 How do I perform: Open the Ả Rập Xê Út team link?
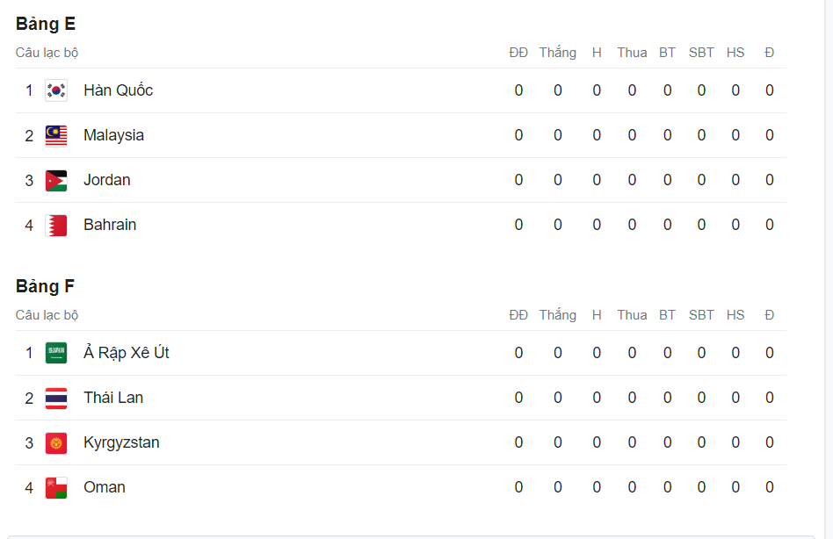pyautogui.click(x=126, y=353)
